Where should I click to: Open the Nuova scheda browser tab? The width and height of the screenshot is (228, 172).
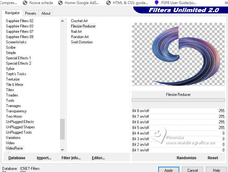point(38,2)
